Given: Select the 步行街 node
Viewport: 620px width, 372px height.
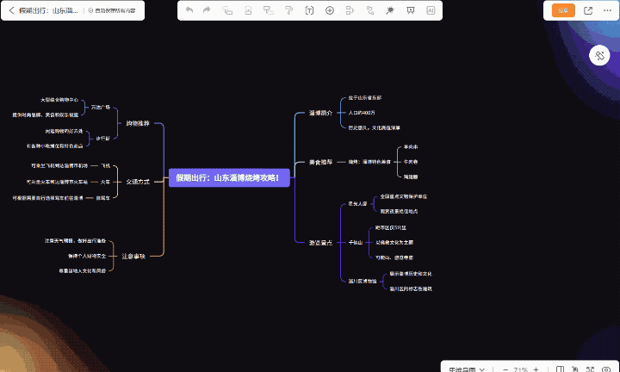Looking at the screenshot, I should [102, 139].
